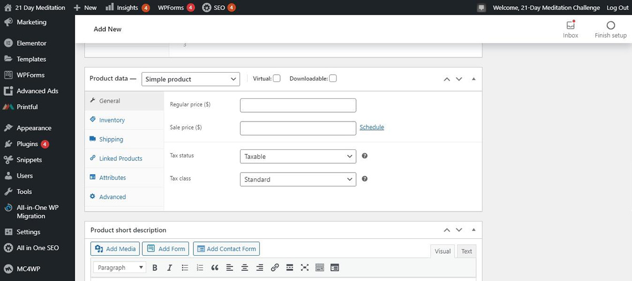Switch to the Inventory tab
Viewport: 632px width, 281px height.
tap(112, 120)
